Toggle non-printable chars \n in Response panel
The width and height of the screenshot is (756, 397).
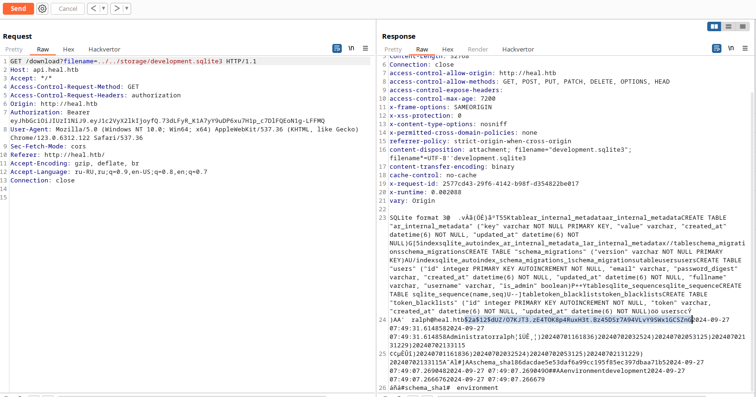click(731, 48)
